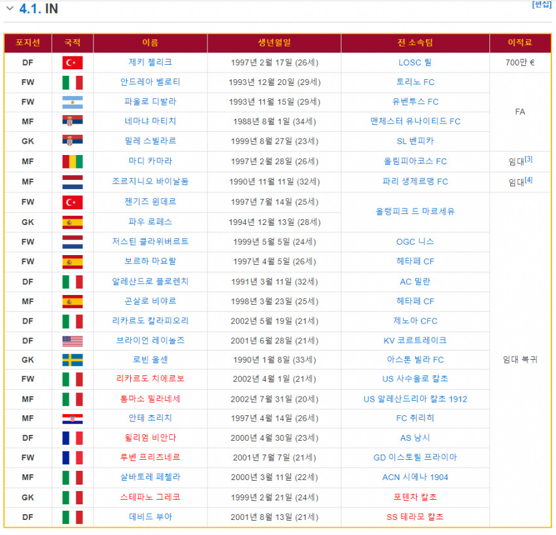Click the Italian flag beside 살바토레 페첼라
556x535 pixels.
tap(73, 477)
